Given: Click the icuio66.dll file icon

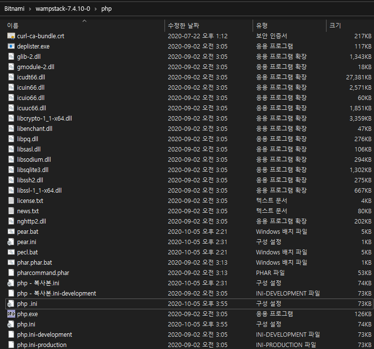Looking at the screenshot, I should (11, 98).
